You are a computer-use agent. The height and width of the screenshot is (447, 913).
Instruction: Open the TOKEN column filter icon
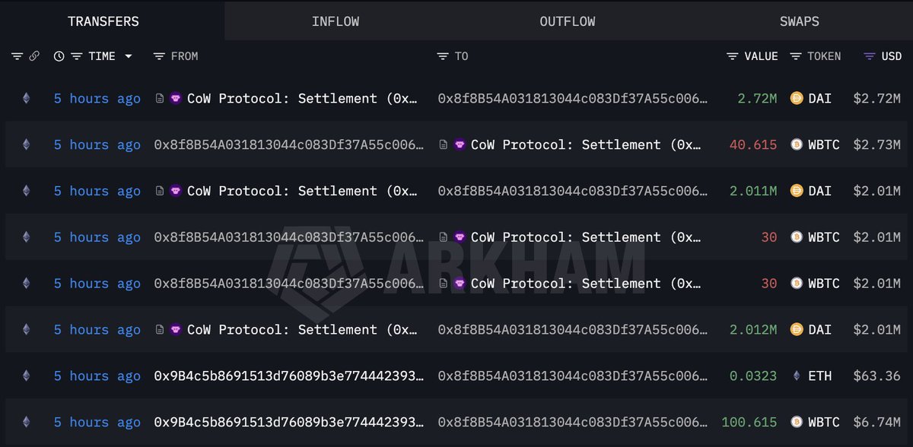796,56
